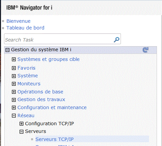Expand Configuration et maintenance node
The width and height of the screenshot is (162, 146).
click(x=14, y=108)
